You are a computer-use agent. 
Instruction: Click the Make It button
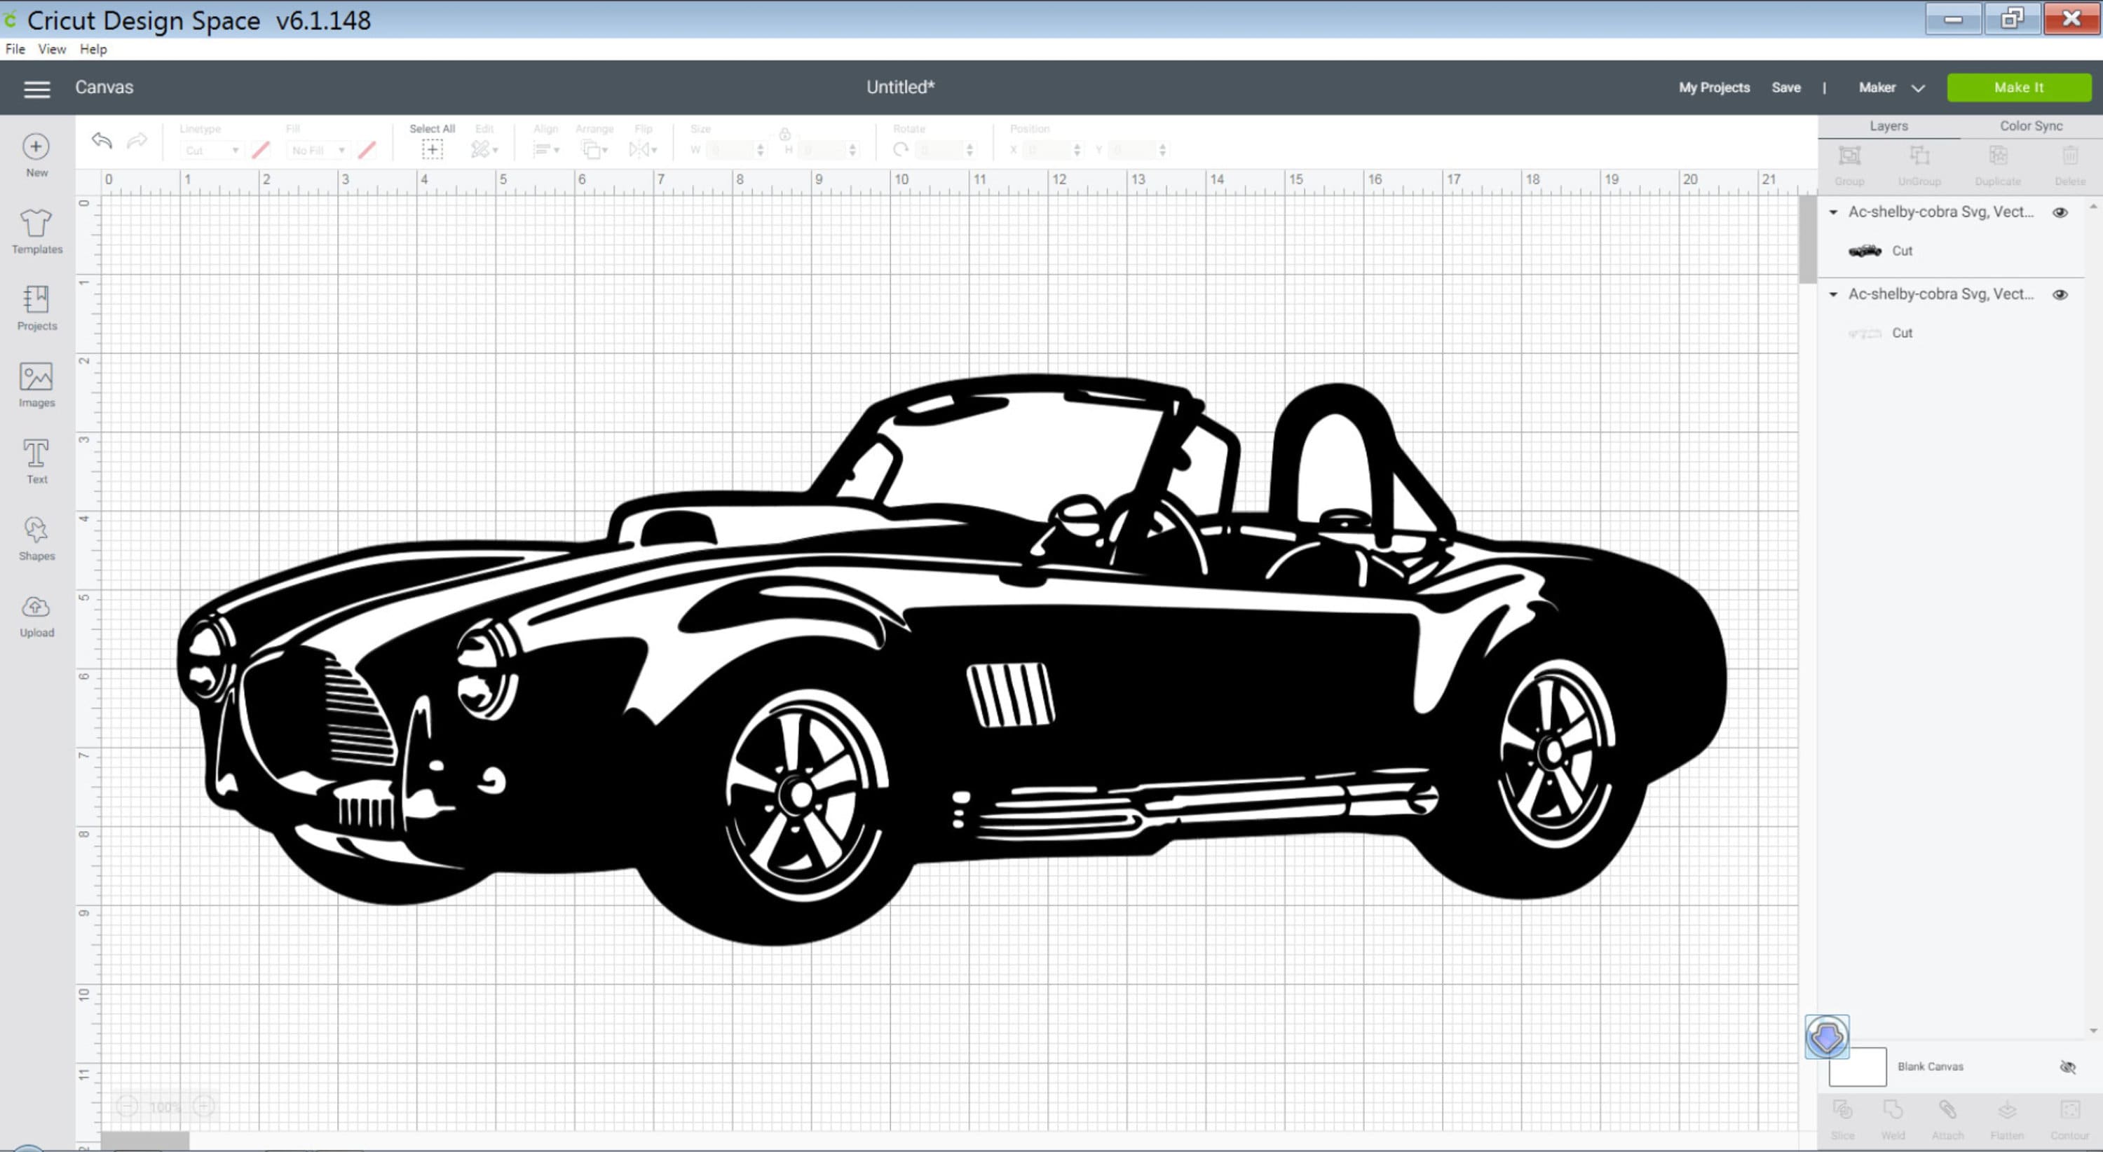[2018, 88]
